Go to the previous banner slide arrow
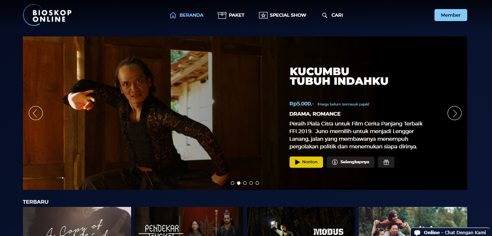The width and height of the screenshot is (492, 236). tap(36, 113)
